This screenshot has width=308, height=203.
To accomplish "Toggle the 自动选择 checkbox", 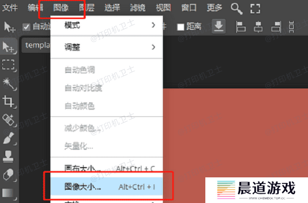I will (x=26, y=27).
